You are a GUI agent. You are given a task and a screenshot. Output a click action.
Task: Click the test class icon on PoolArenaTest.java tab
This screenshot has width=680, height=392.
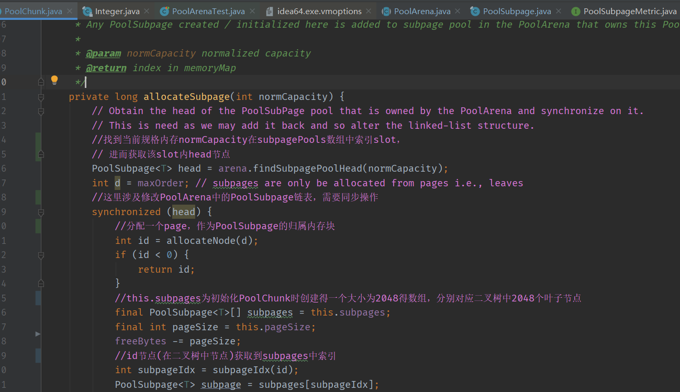click(164, 11)
